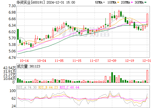Click the 华资实业[600191] stock title
The width and height of the screenshot is (154, 108).
tap(31, 2)
